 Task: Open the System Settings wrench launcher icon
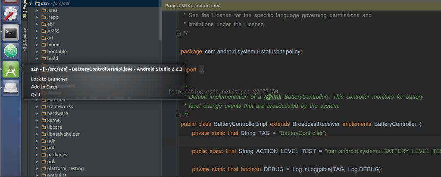coord(11,14)
